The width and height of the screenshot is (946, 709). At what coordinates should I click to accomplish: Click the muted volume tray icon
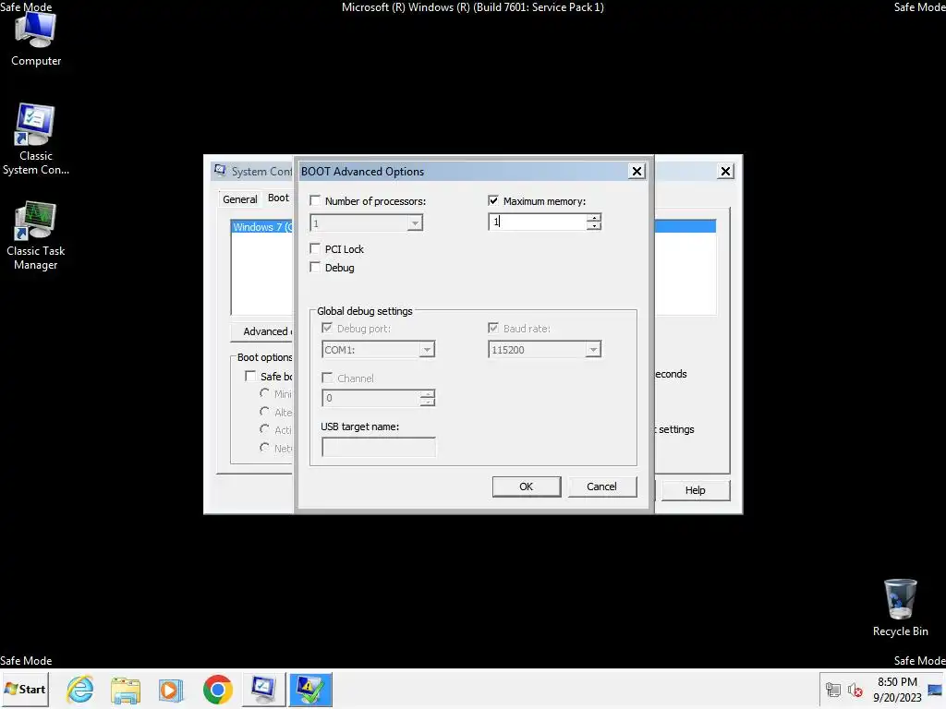tap(855, 690)
